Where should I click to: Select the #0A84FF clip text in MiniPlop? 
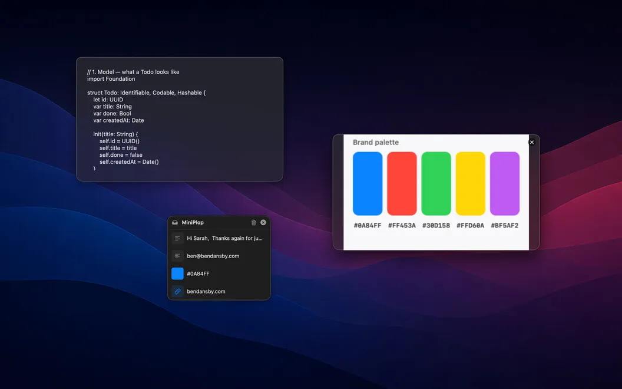click(x=198, y=273)
